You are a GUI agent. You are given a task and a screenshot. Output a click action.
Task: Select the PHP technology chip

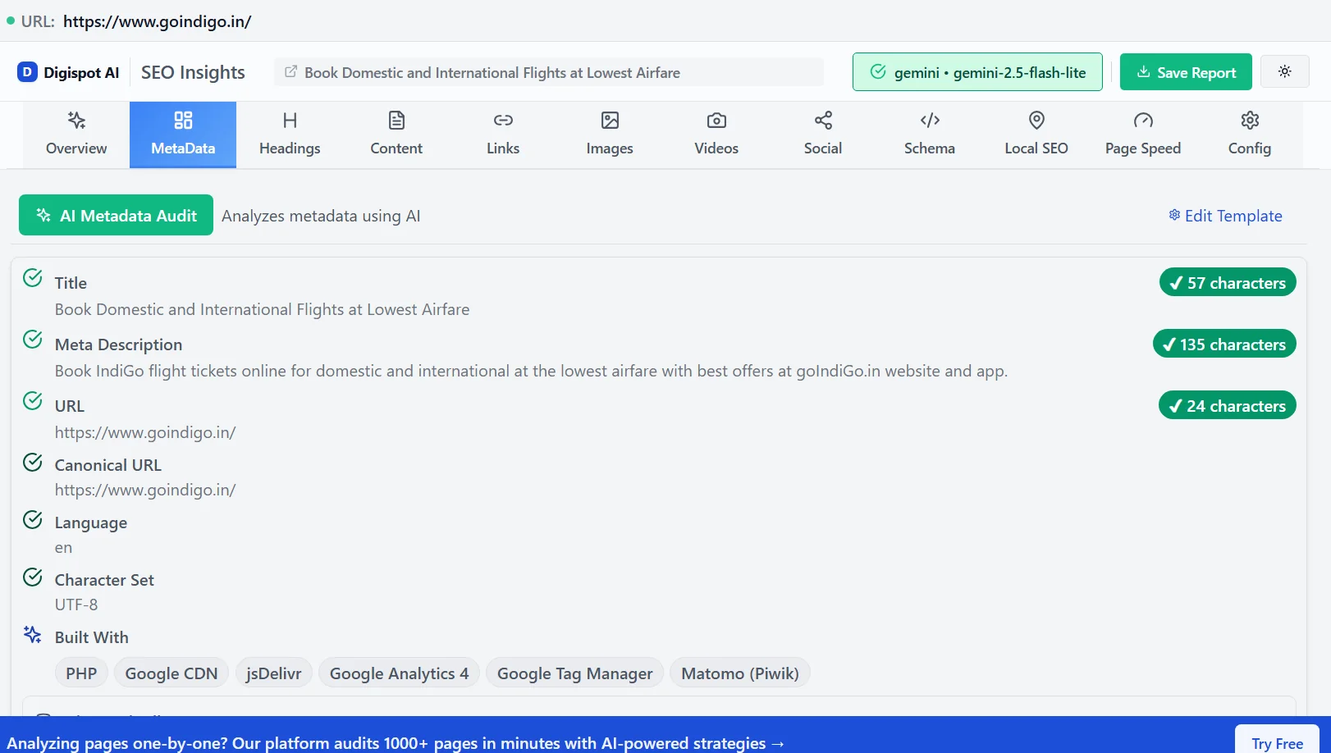81,673
